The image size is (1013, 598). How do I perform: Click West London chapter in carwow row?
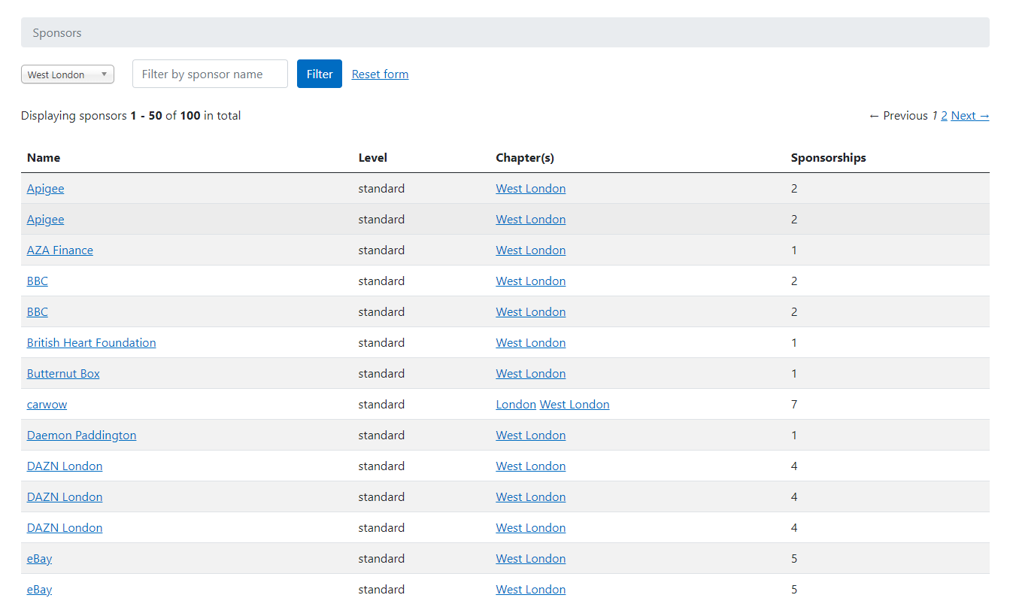[575, 405]
